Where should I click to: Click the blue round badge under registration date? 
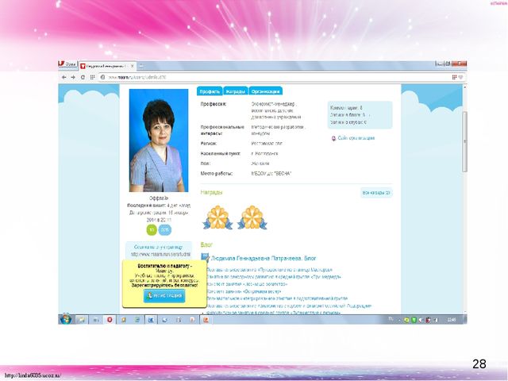click(165, 229)
